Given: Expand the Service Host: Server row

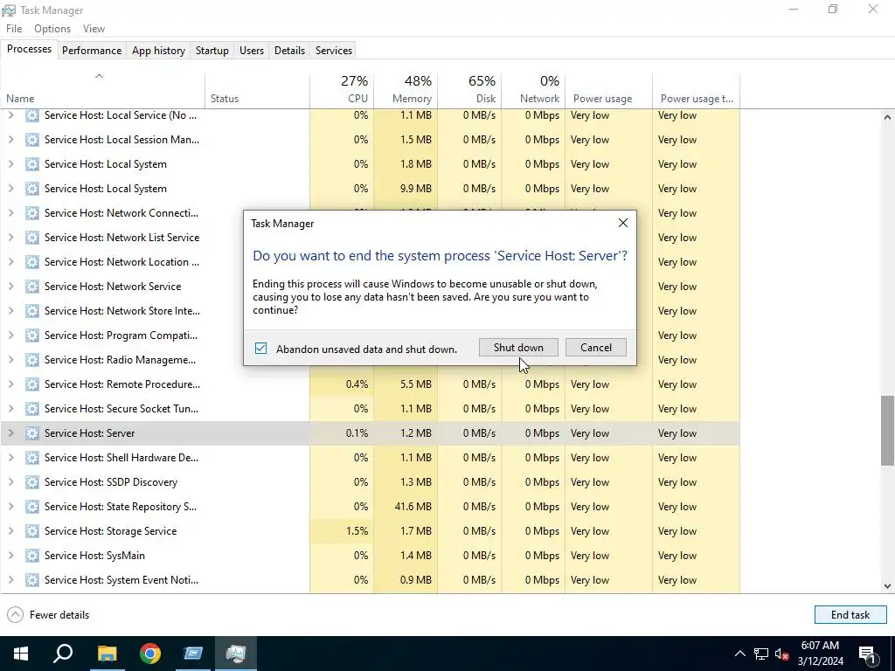Looking at the screenshot, I should coord(10,433).
